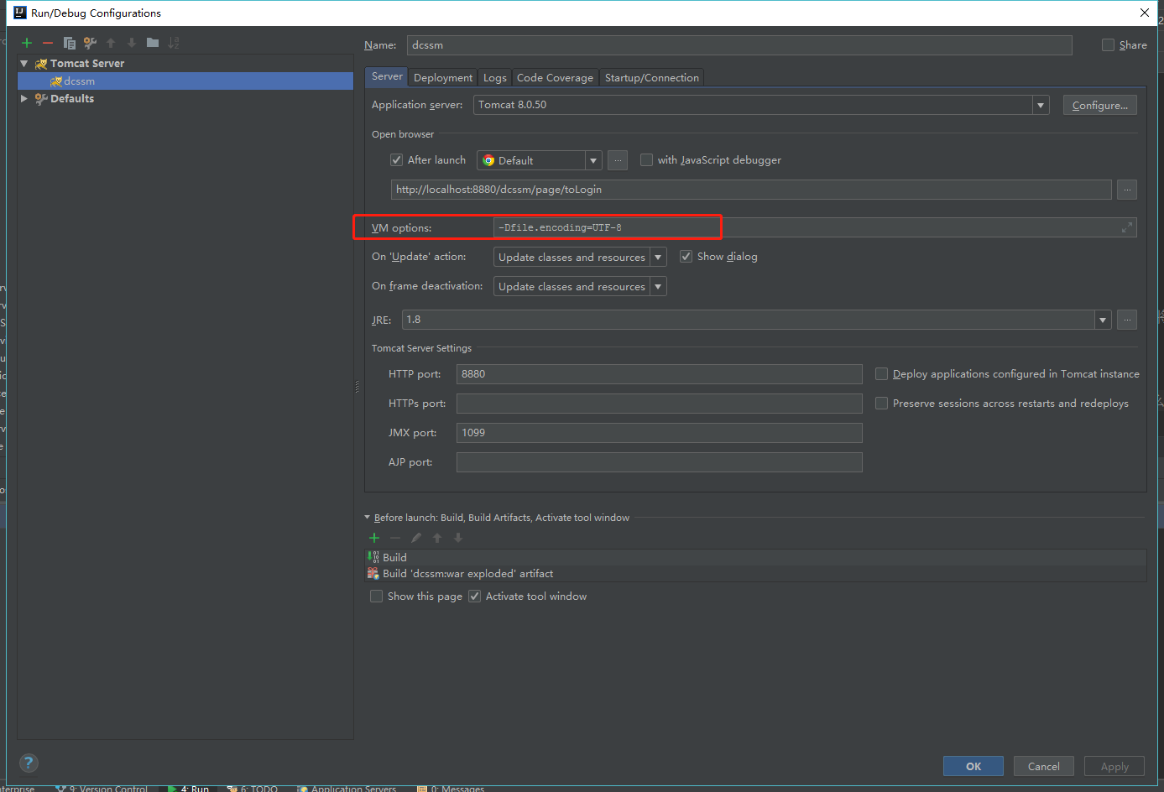1164x792 pixels.
Task: Click the empty HTTPs port field
Action: 659,404
